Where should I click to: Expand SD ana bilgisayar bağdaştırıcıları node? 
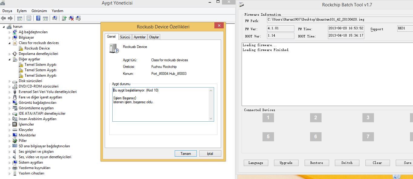click(x=10, y=146)
